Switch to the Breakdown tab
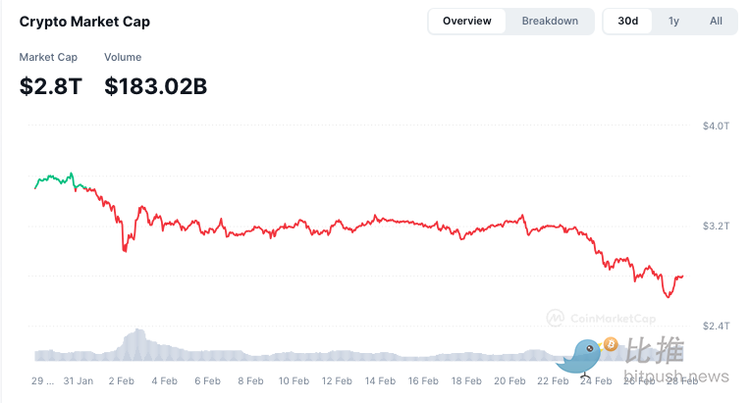 [550, 21]
